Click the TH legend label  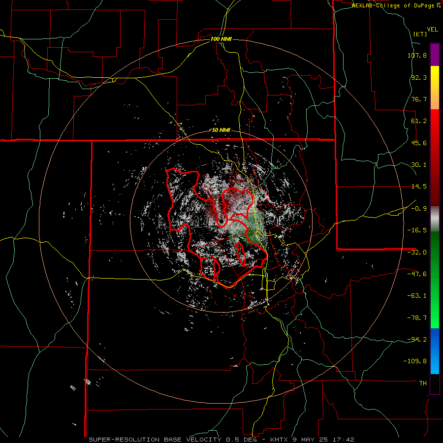423,383
